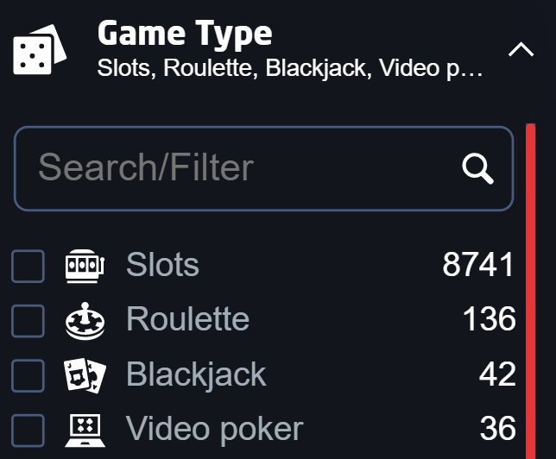Click the roulette wheel icon

[x=85, y=321]
